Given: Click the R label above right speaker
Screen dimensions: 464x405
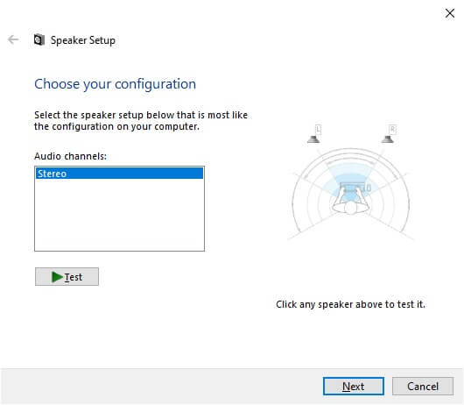Looking at the screenshot, I should pyautogui.click(x=392, y=130).
